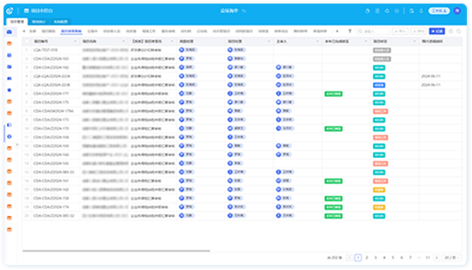Select the underlined active category tab
The width and height of the screenshot is (472, 270).
coord(71,31)
